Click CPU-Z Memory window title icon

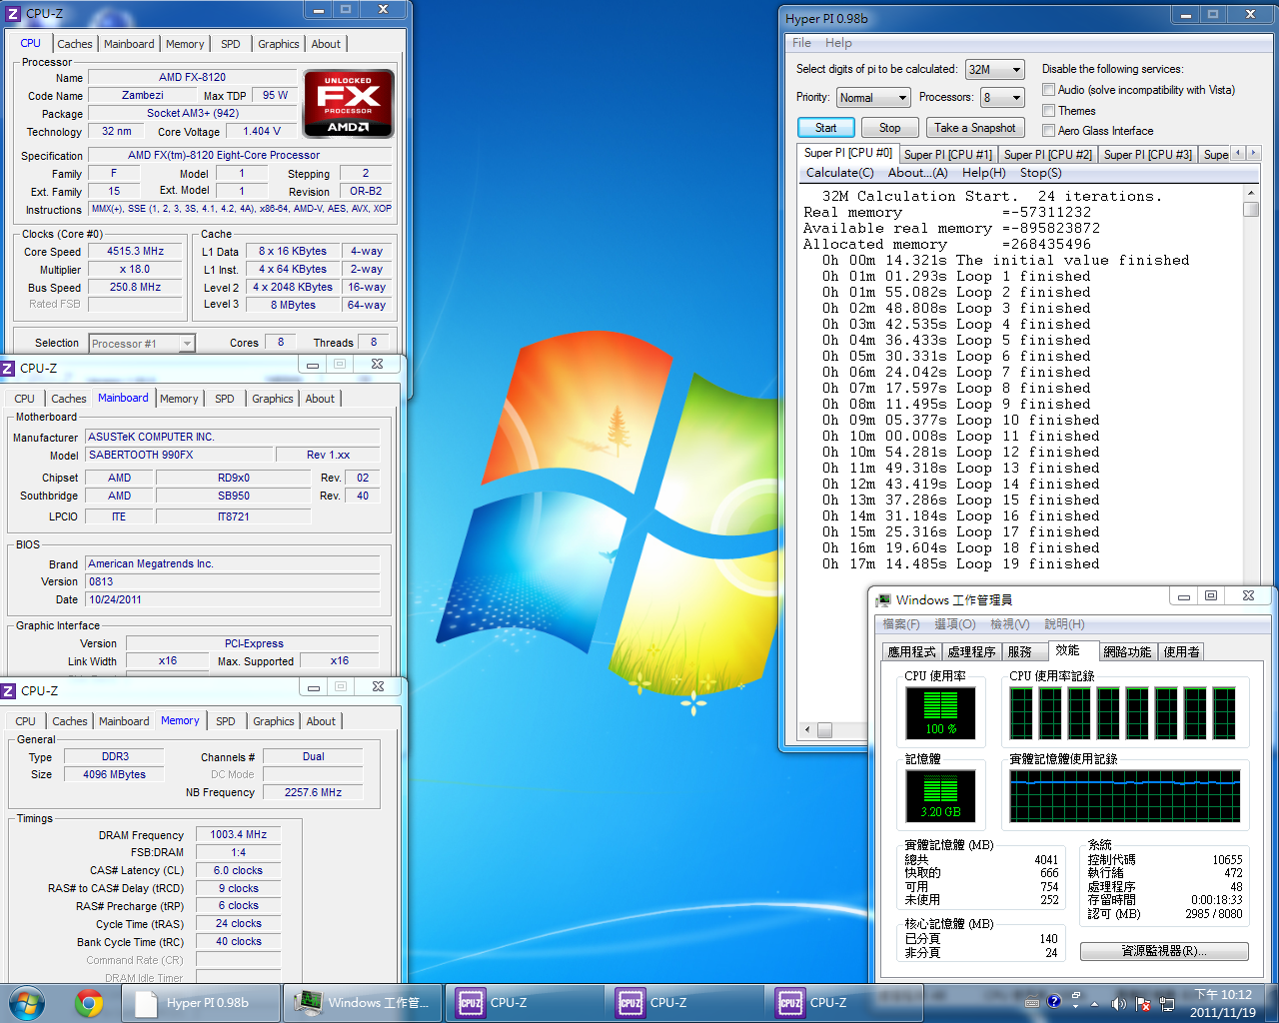pyautogui.click(x=9, y=690)
